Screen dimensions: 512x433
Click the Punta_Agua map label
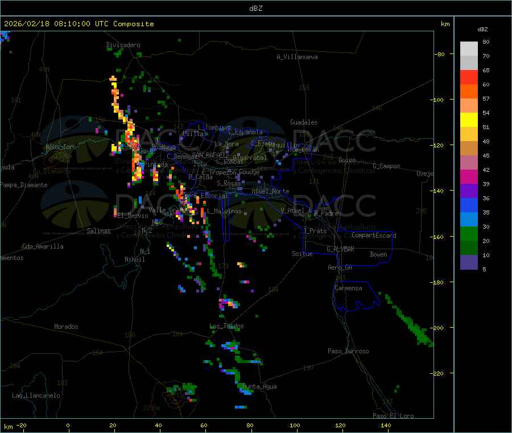[259, 386]
